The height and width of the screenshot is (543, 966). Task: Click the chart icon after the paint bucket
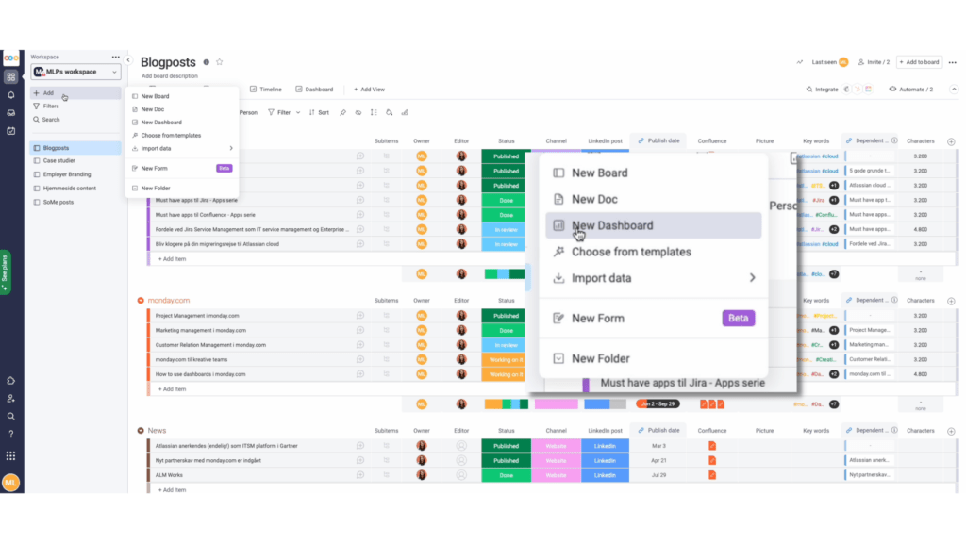(405, 113)
